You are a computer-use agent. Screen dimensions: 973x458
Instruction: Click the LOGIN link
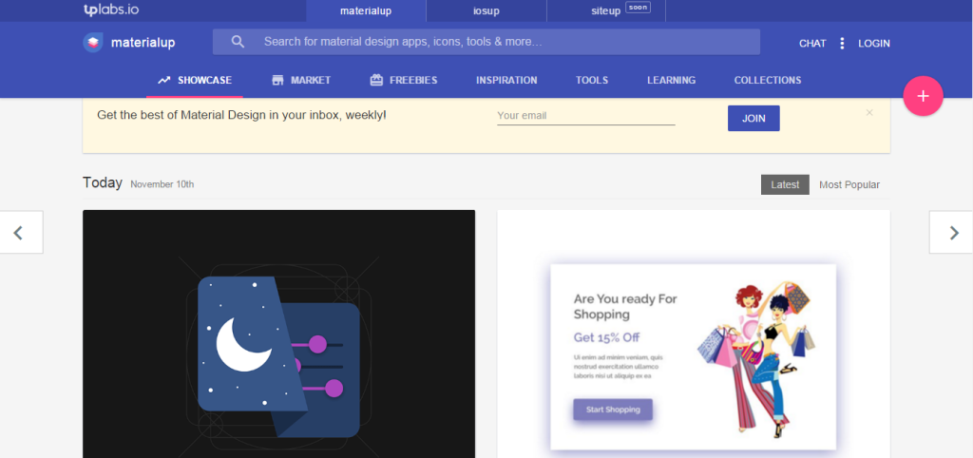(x=873, y=43)
